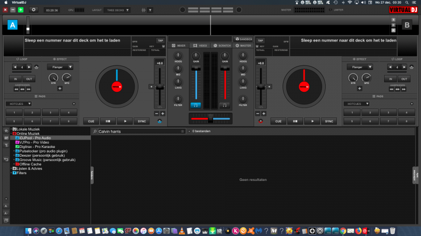Click right channel FILTER knob

[243, 100]
